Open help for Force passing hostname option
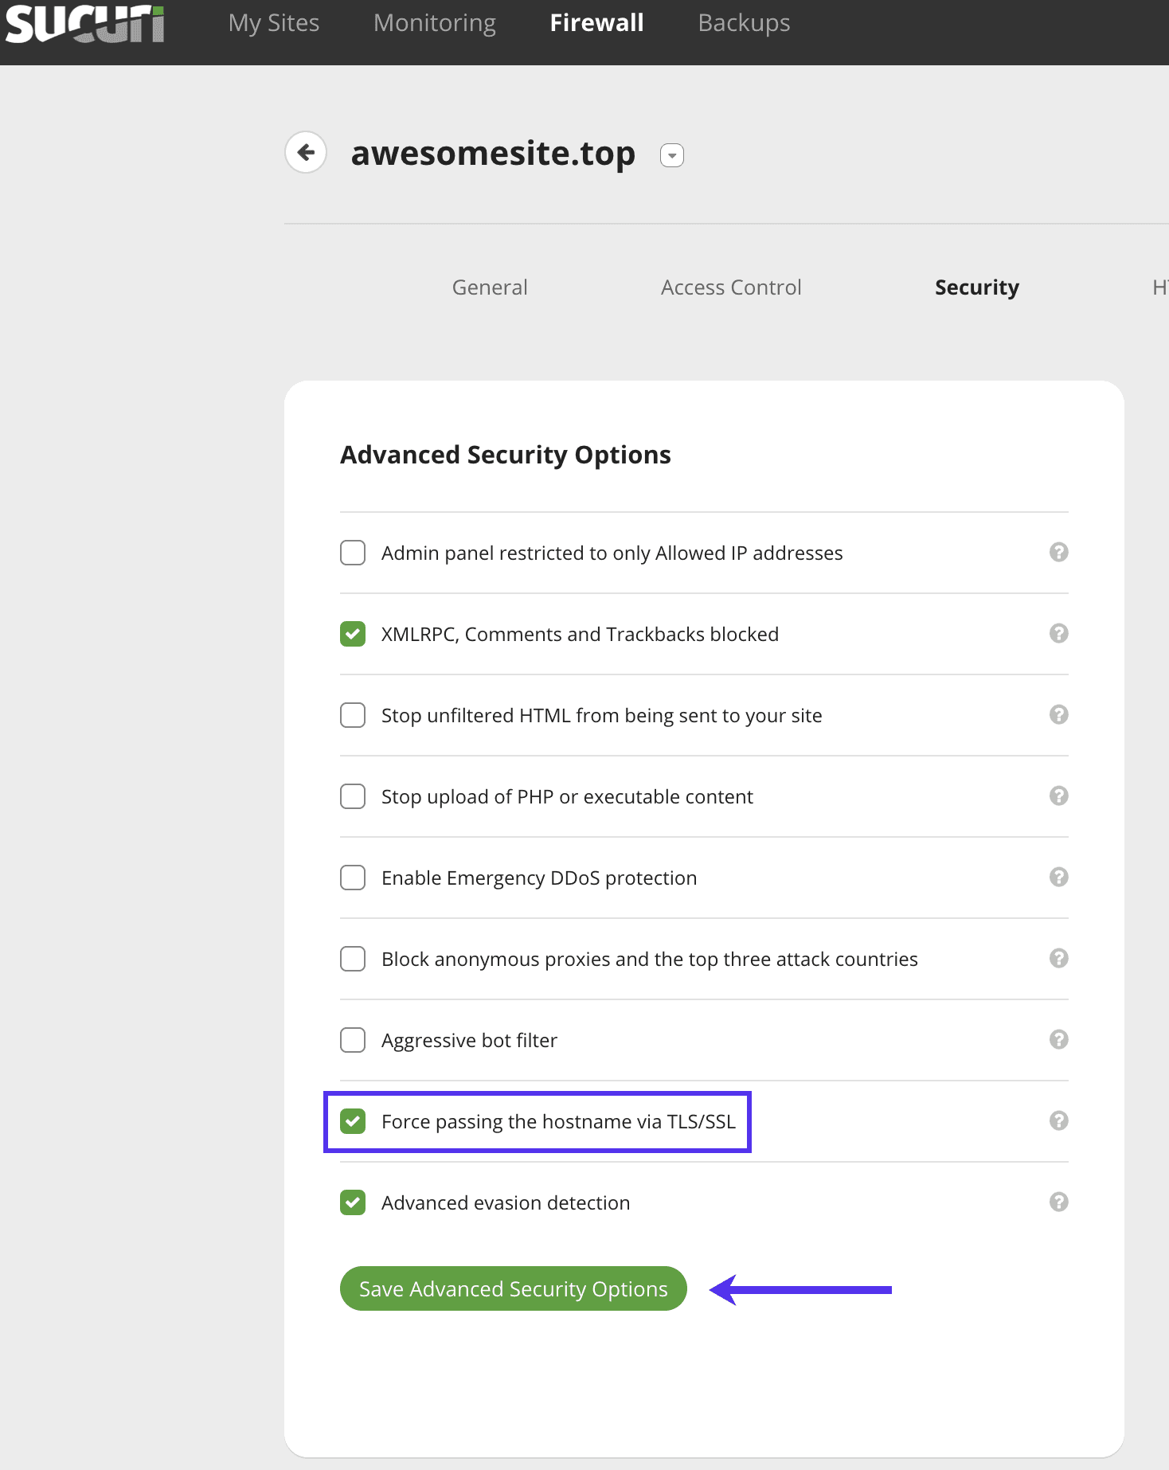Viewport: 1169px width, 1470px height. pos(1058,1120)
